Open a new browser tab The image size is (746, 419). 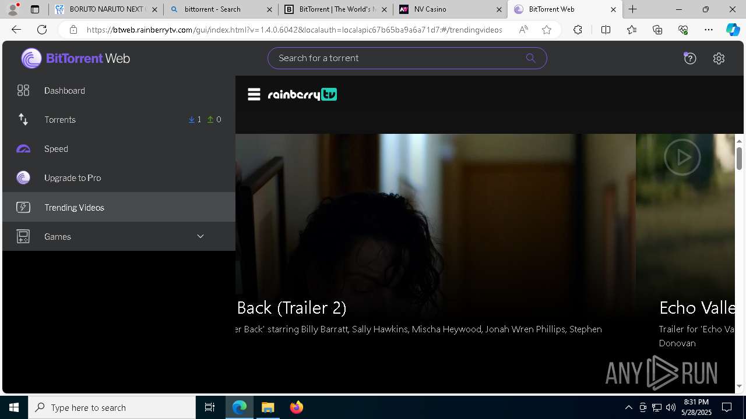[x=632, y=9]
